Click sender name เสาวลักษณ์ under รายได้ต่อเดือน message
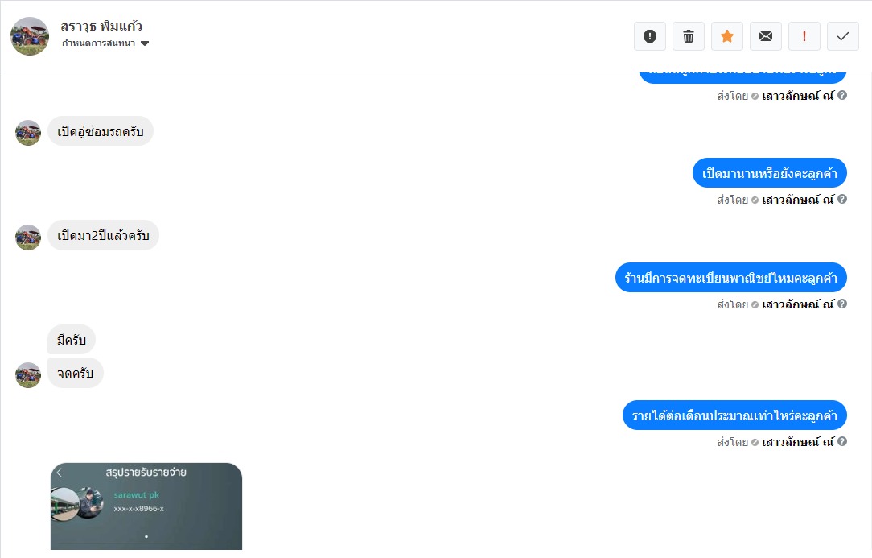 click(x=798, y=442)
